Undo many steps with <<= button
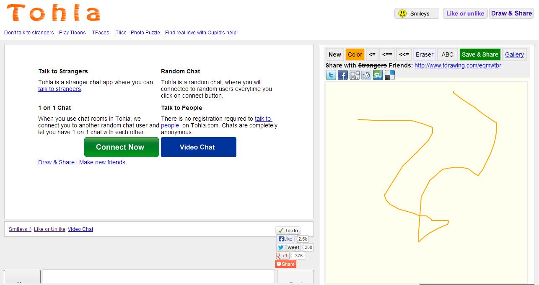The height and width of the screenshot is (285, 539). click(404, 54)
